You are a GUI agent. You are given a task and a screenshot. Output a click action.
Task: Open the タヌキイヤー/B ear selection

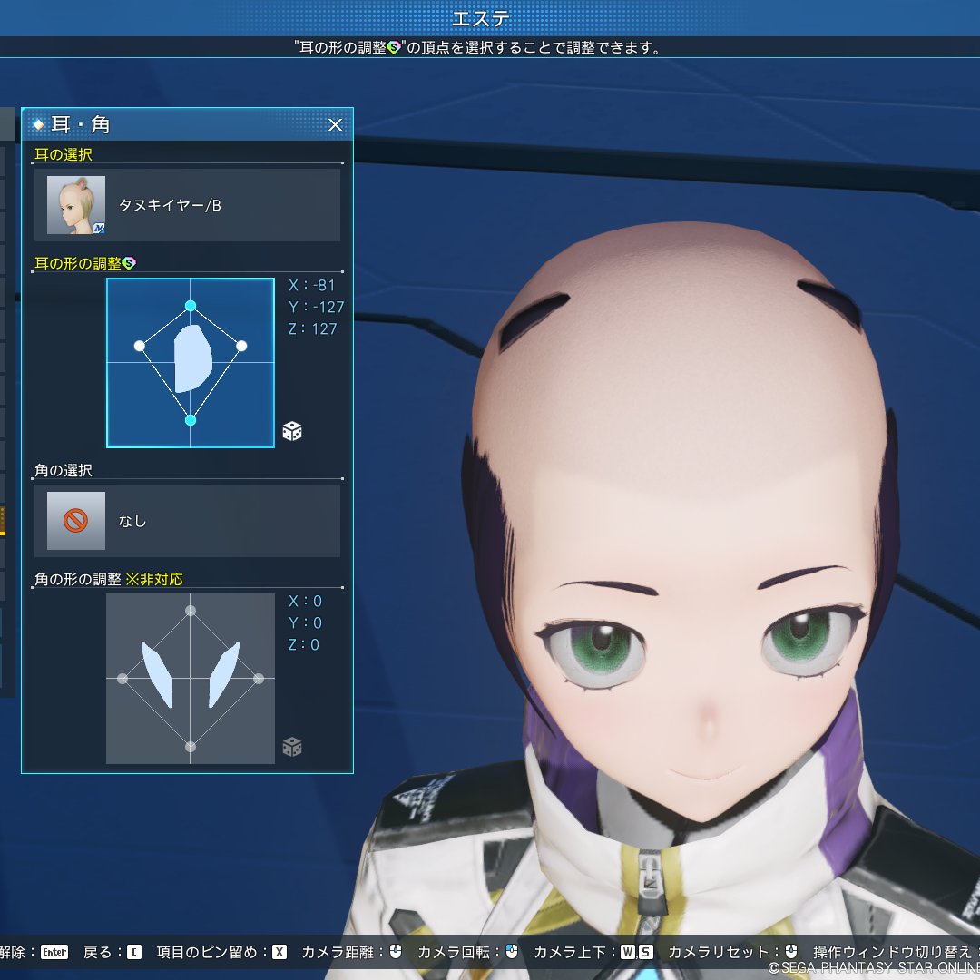pyautogui.click(x=187, y=205)
